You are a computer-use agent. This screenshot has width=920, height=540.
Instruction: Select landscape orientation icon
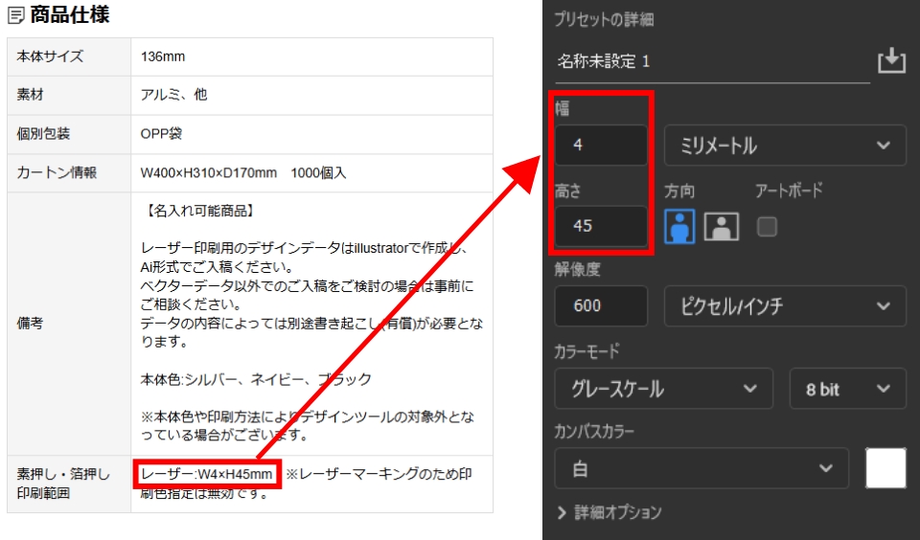(x=722, y=226)
